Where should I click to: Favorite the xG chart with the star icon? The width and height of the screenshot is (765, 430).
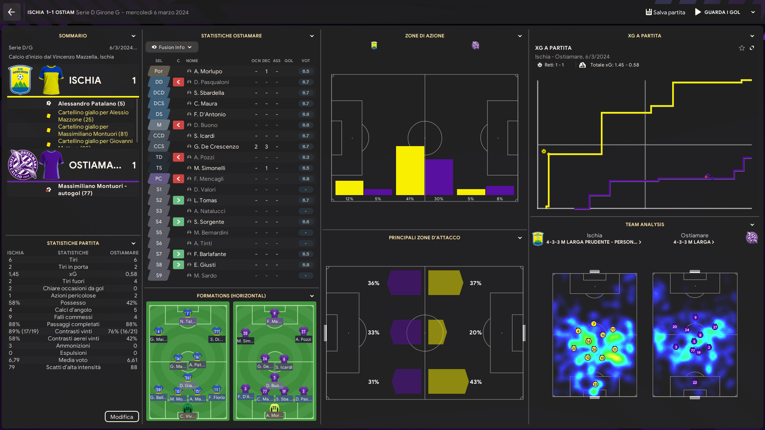(x=741, y=48)
